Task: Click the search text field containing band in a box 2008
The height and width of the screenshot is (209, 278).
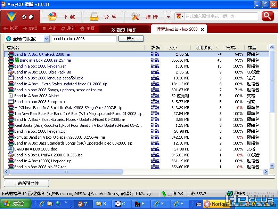Action: point(84,39)
